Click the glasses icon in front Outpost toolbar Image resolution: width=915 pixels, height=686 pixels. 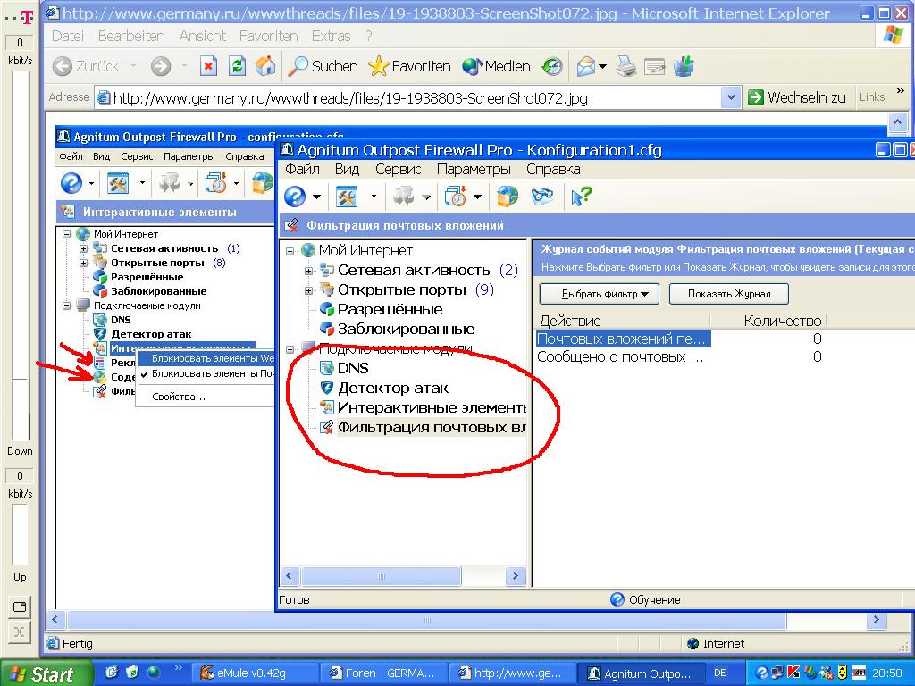542,197
